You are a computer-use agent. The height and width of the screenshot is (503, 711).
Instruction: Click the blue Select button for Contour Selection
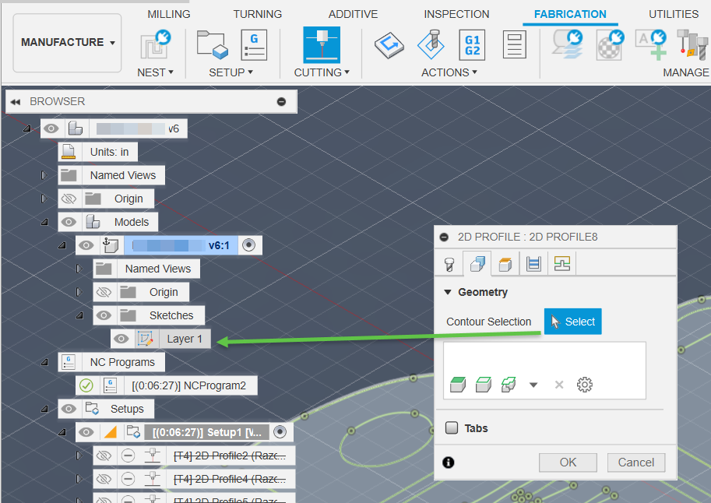[572, 321]
